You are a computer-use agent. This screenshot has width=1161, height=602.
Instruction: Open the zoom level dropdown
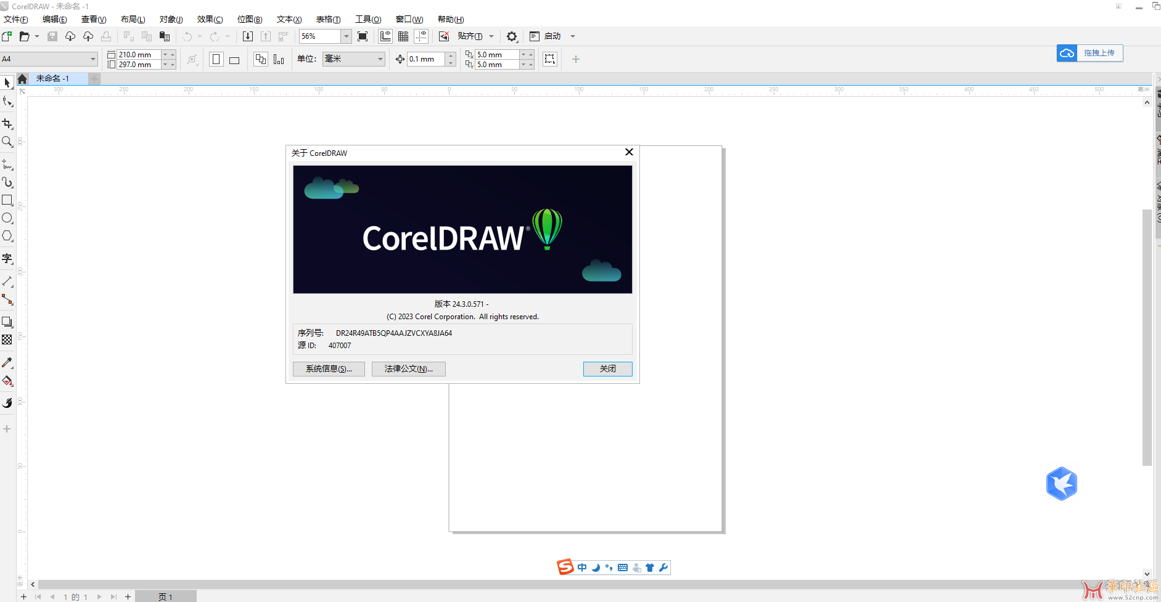coord(347,36)
